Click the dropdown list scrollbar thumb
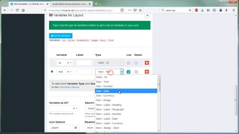This screenshot has height=134, width=239. [x=159, y=84]
